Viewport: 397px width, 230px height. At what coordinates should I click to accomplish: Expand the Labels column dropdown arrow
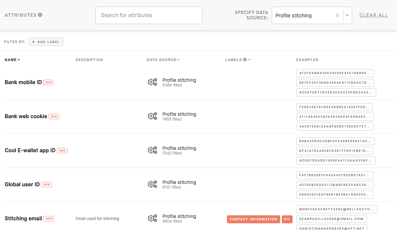tap(250, 60)
